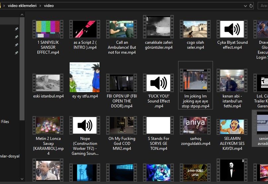The height and width of the screenshot is (184, 268).
Task: Click the 'Oh My Fucking God COD MW2.mp4' label
Action: [122, 144]
